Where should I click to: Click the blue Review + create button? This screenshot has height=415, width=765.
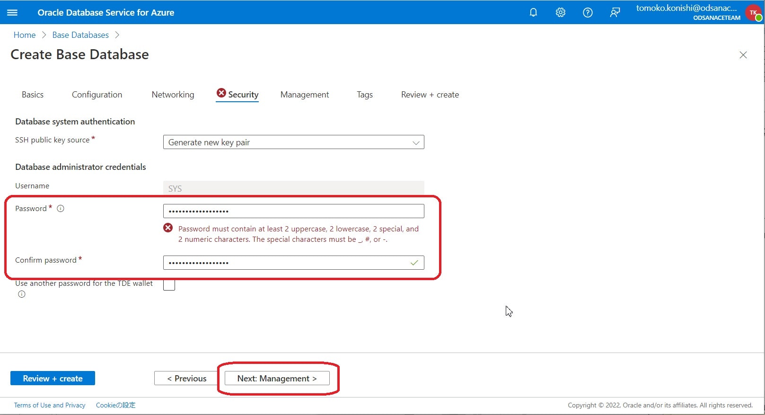pyautogui.click(x=53, y=378)
